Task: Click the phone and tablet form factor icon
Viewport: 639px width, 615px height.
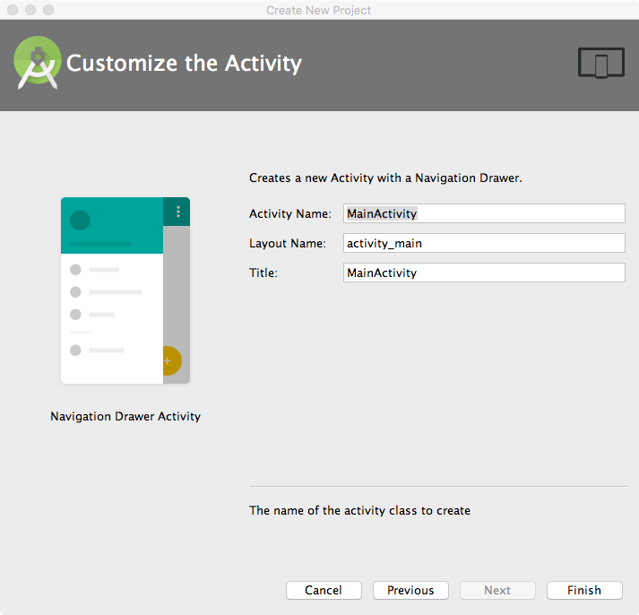Action: click(x=600, y=64)
